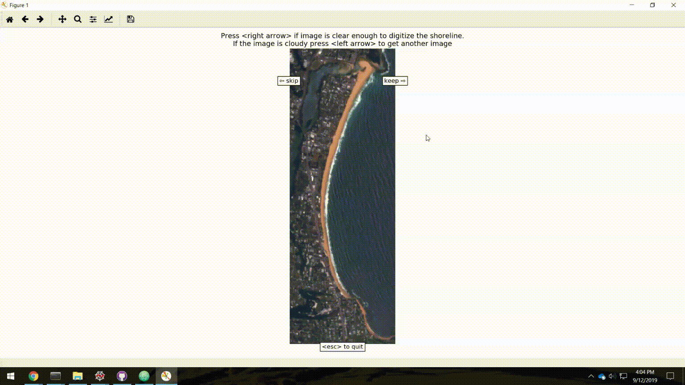This screenshot has width=685, height=385.
Task: Go back to previous view
Action: pos(25,19)
